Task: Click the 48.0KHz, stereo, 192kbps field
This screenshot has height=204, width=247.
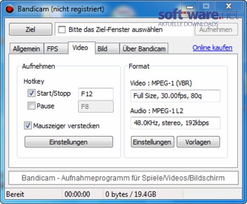Action: tap(175, 123)
